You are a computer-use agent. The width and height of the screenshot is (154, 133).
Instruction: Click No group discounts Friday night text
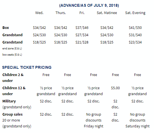(94, 120)
